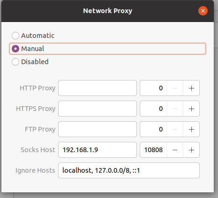Image resolution: width=218 pixels, height=198 pixels.
Task: Click the HTTP Proxy host field
Action: tap(98, 88)
